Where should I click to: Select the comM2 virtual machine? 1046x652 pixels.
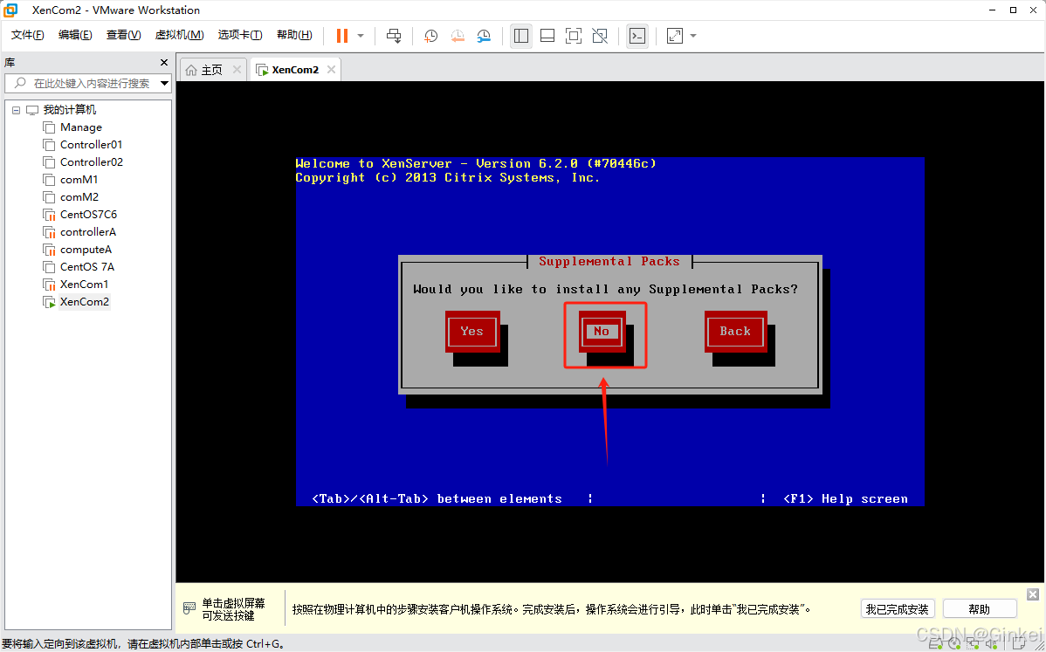(x=79, y=196)
